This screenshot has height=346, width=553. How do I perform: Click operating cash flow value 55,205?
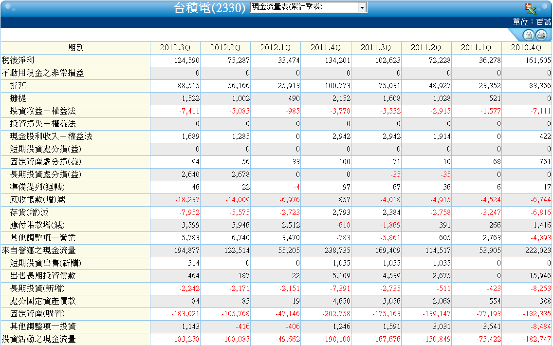[289, 251]
